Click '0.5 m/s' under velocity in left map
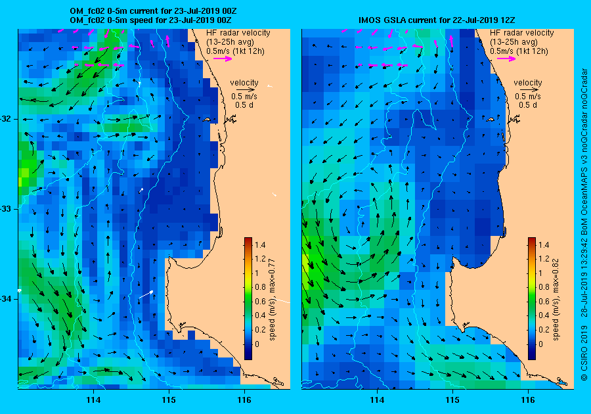The height and width of the screenshot is (414, 591). (244, 97)
